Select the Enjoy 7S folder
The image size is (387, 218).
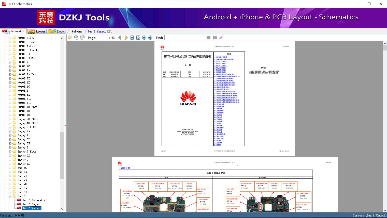click(24, 156)
